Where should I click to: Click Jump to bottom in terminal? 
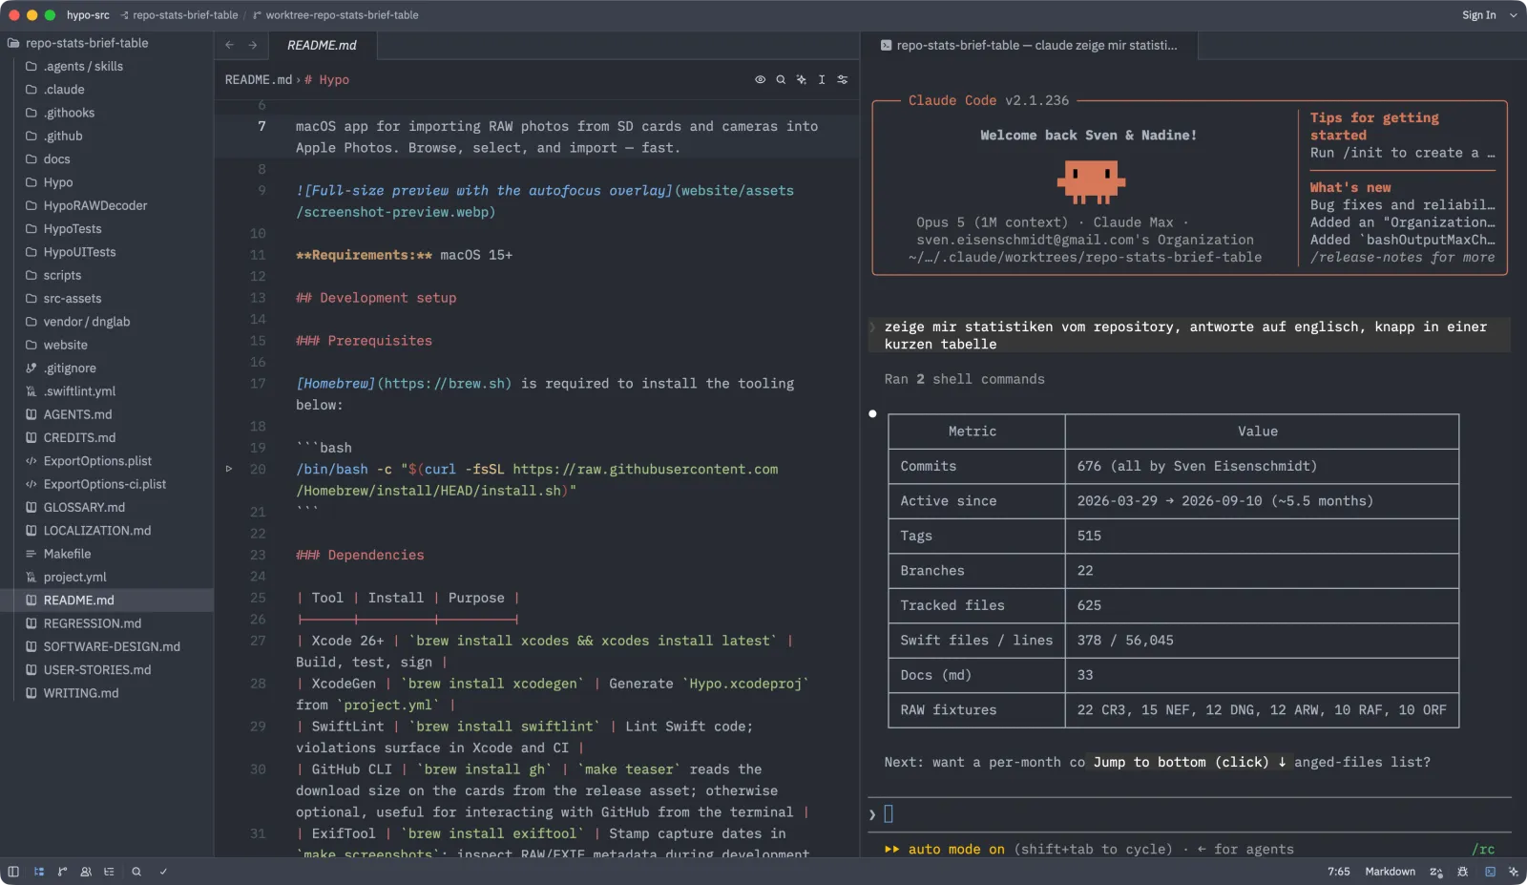point(1189,762)
